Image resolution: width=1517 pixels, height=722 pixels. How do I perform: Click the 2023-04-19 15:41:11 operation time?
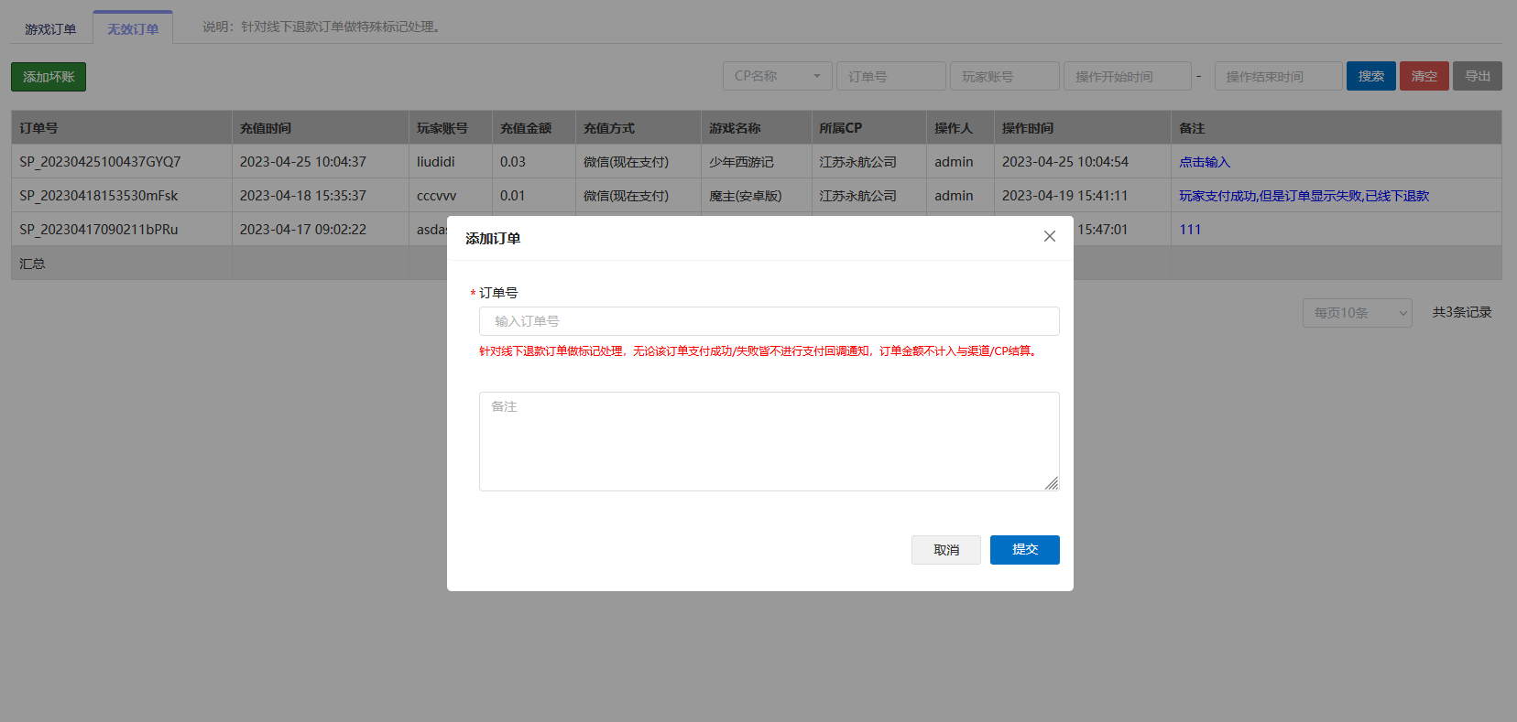1064,196
